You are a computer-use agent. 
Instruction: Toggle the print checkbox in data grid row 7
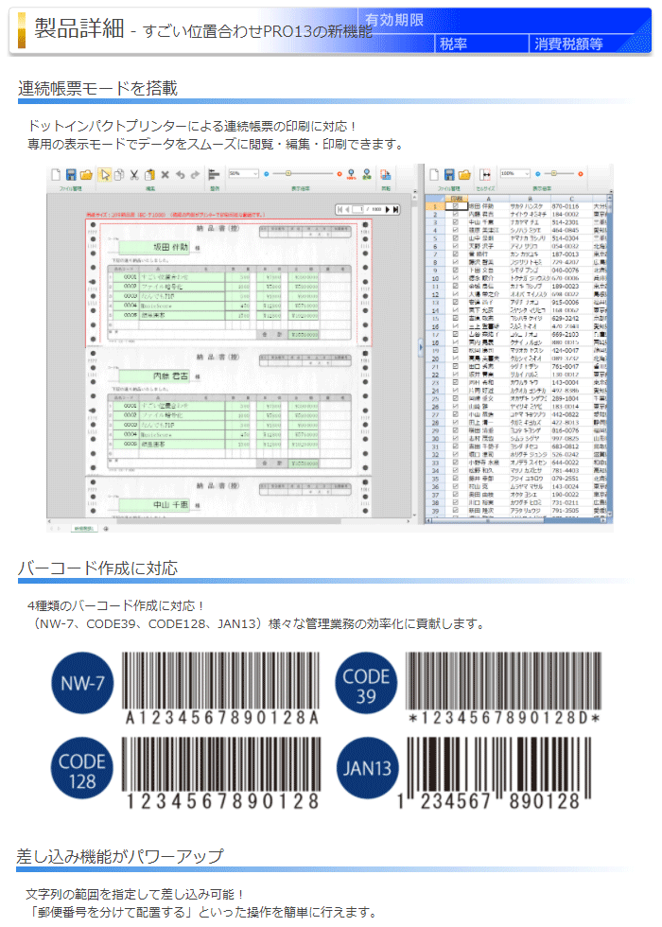pos(456,254)
